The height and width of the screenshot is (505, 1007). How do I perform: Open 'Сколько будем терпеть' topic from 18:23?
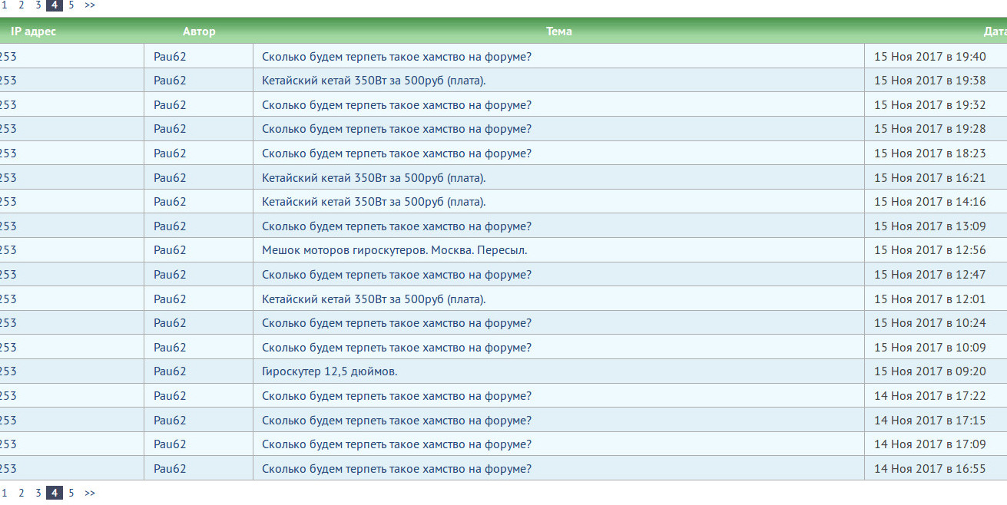pos(396,153)
